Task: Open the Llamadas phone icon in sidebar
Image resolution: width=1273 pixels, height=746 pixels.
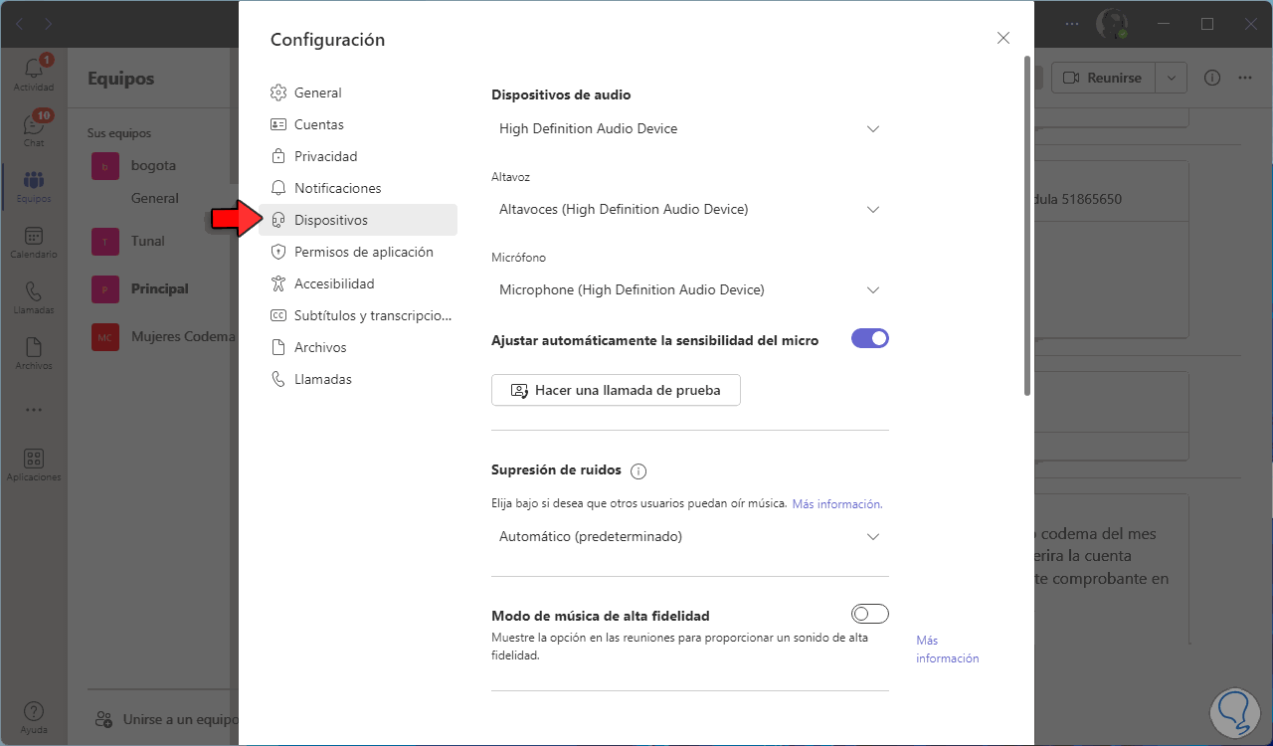Action: coord(33,292)
